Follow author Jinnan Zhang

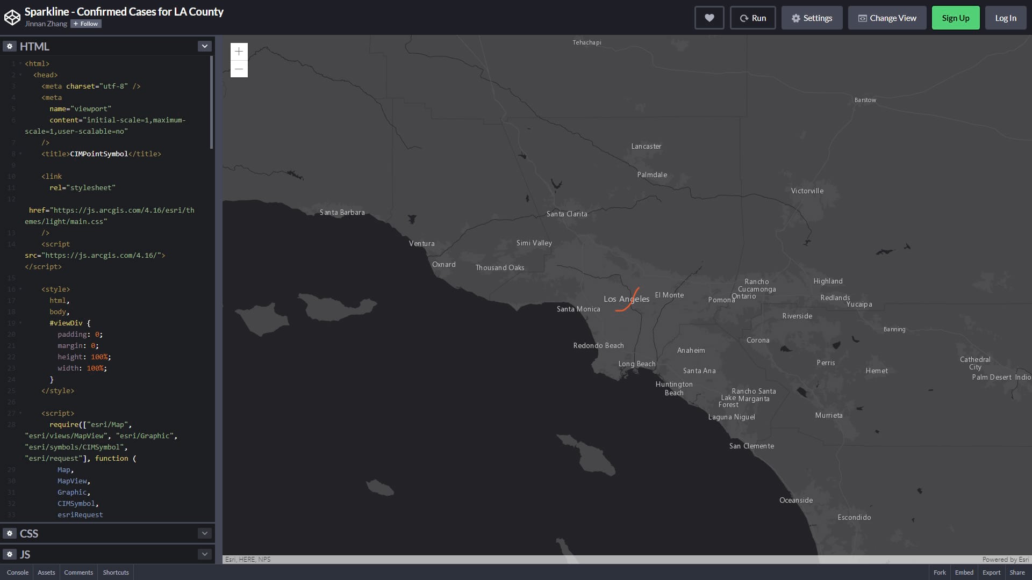(x=86, y=24)
